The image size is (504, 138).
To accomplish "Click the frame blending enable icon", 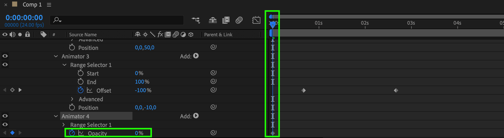I will tap(226, 20).
